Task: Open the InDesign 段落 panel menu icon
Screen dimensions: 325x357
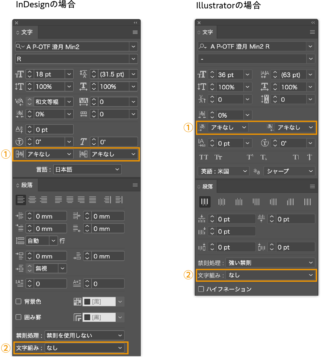Action: [135, 185]
